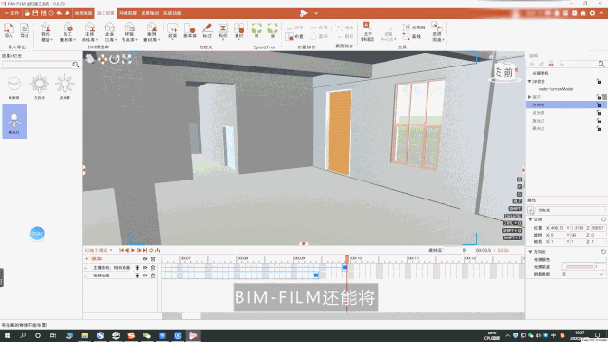The image size is (608, 342).
Task: Select the 反射球 sphere thumbnail
Action: pos(14,86)
